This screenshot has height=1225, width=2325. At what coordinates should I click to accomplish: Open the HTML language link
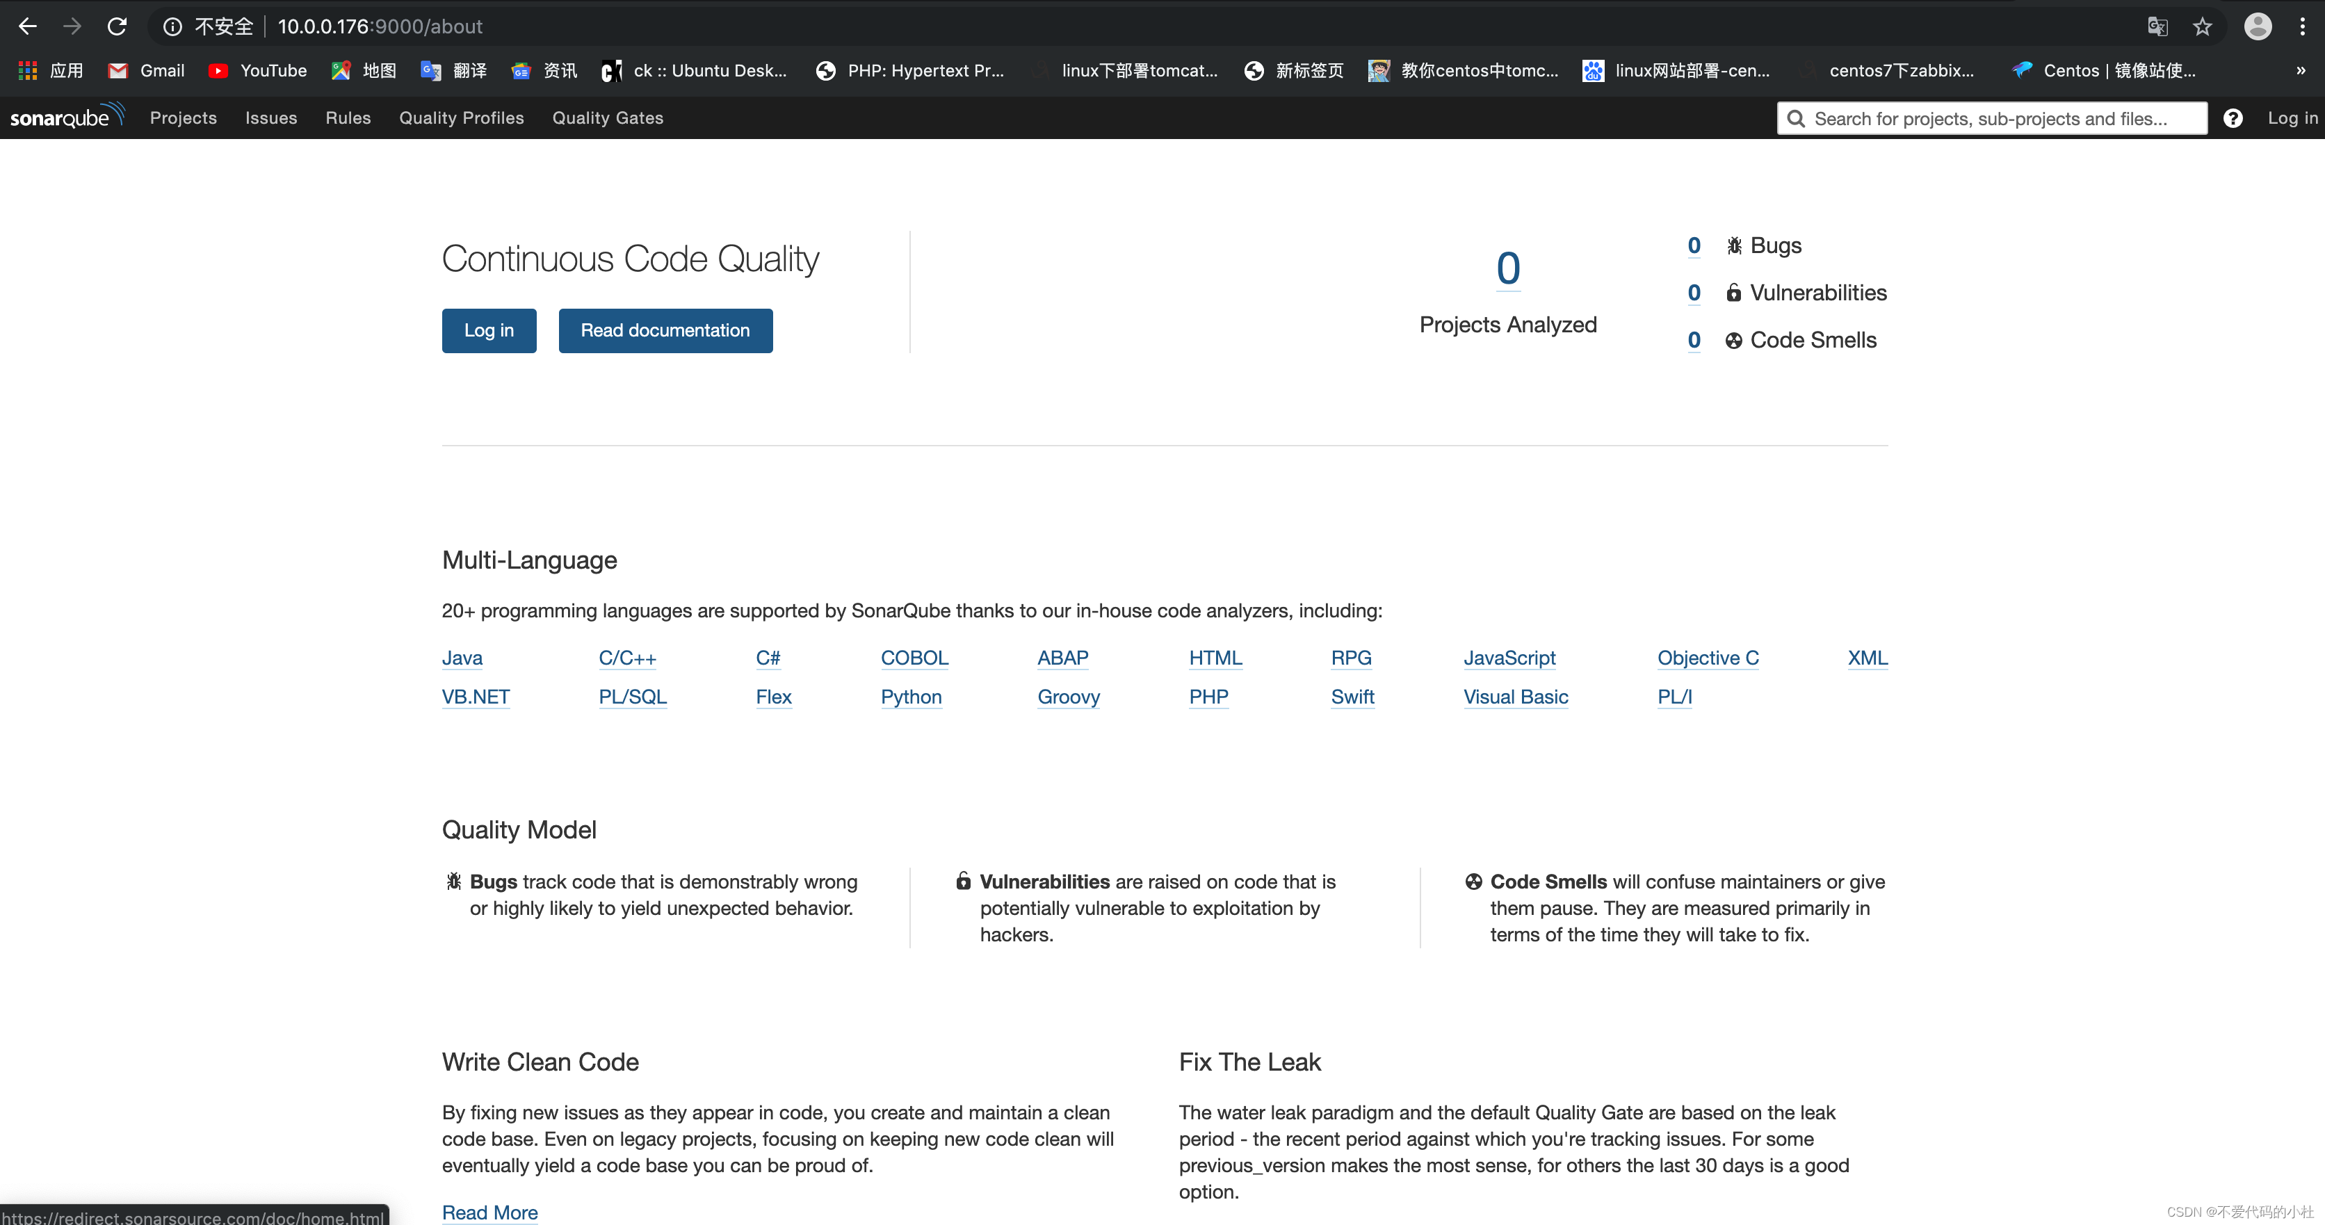click(x=1216, y=658)
